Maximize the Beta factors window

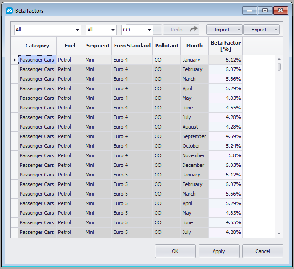265,10
